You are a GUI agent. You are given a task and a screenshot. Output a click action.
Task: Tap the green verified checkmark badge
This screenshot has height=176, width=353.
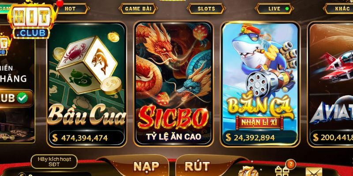click(23, 98)
